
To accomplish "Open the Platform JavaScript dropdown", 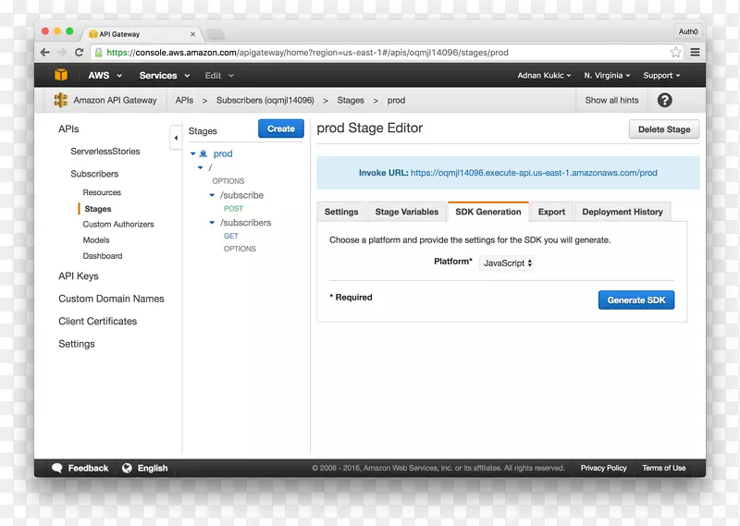I will (x=506, y=263).
